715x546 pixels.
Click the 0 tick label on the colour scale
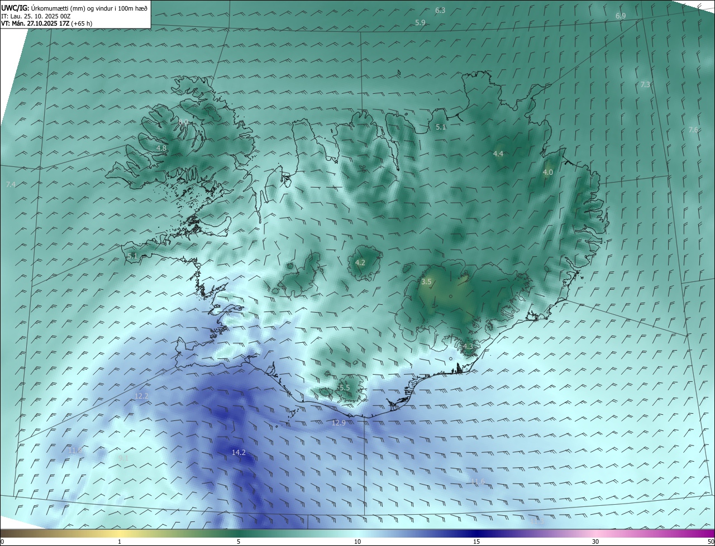point(2,542)
